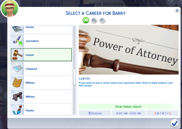Image resolution: width=182 pixels, height=129 pixels.
Task: Choose the Lawyer career row
Action: pos(41,55)
